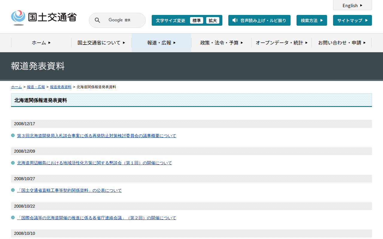
Task: Switch language to English
Action: click(352, 5)
